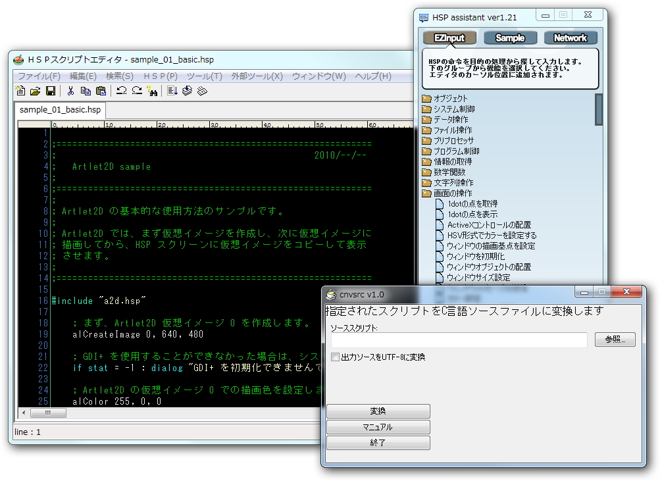Click 参照 to browse for a source script
Image resolution: width=660 pixels, height=481 pixels.
(x=614, y=339)
